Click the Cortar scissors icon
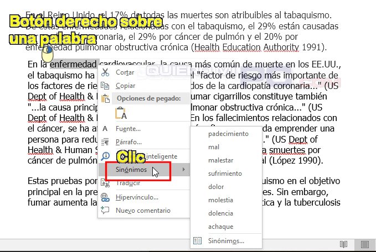Screen dimensions: 376x252 point(105,72)
